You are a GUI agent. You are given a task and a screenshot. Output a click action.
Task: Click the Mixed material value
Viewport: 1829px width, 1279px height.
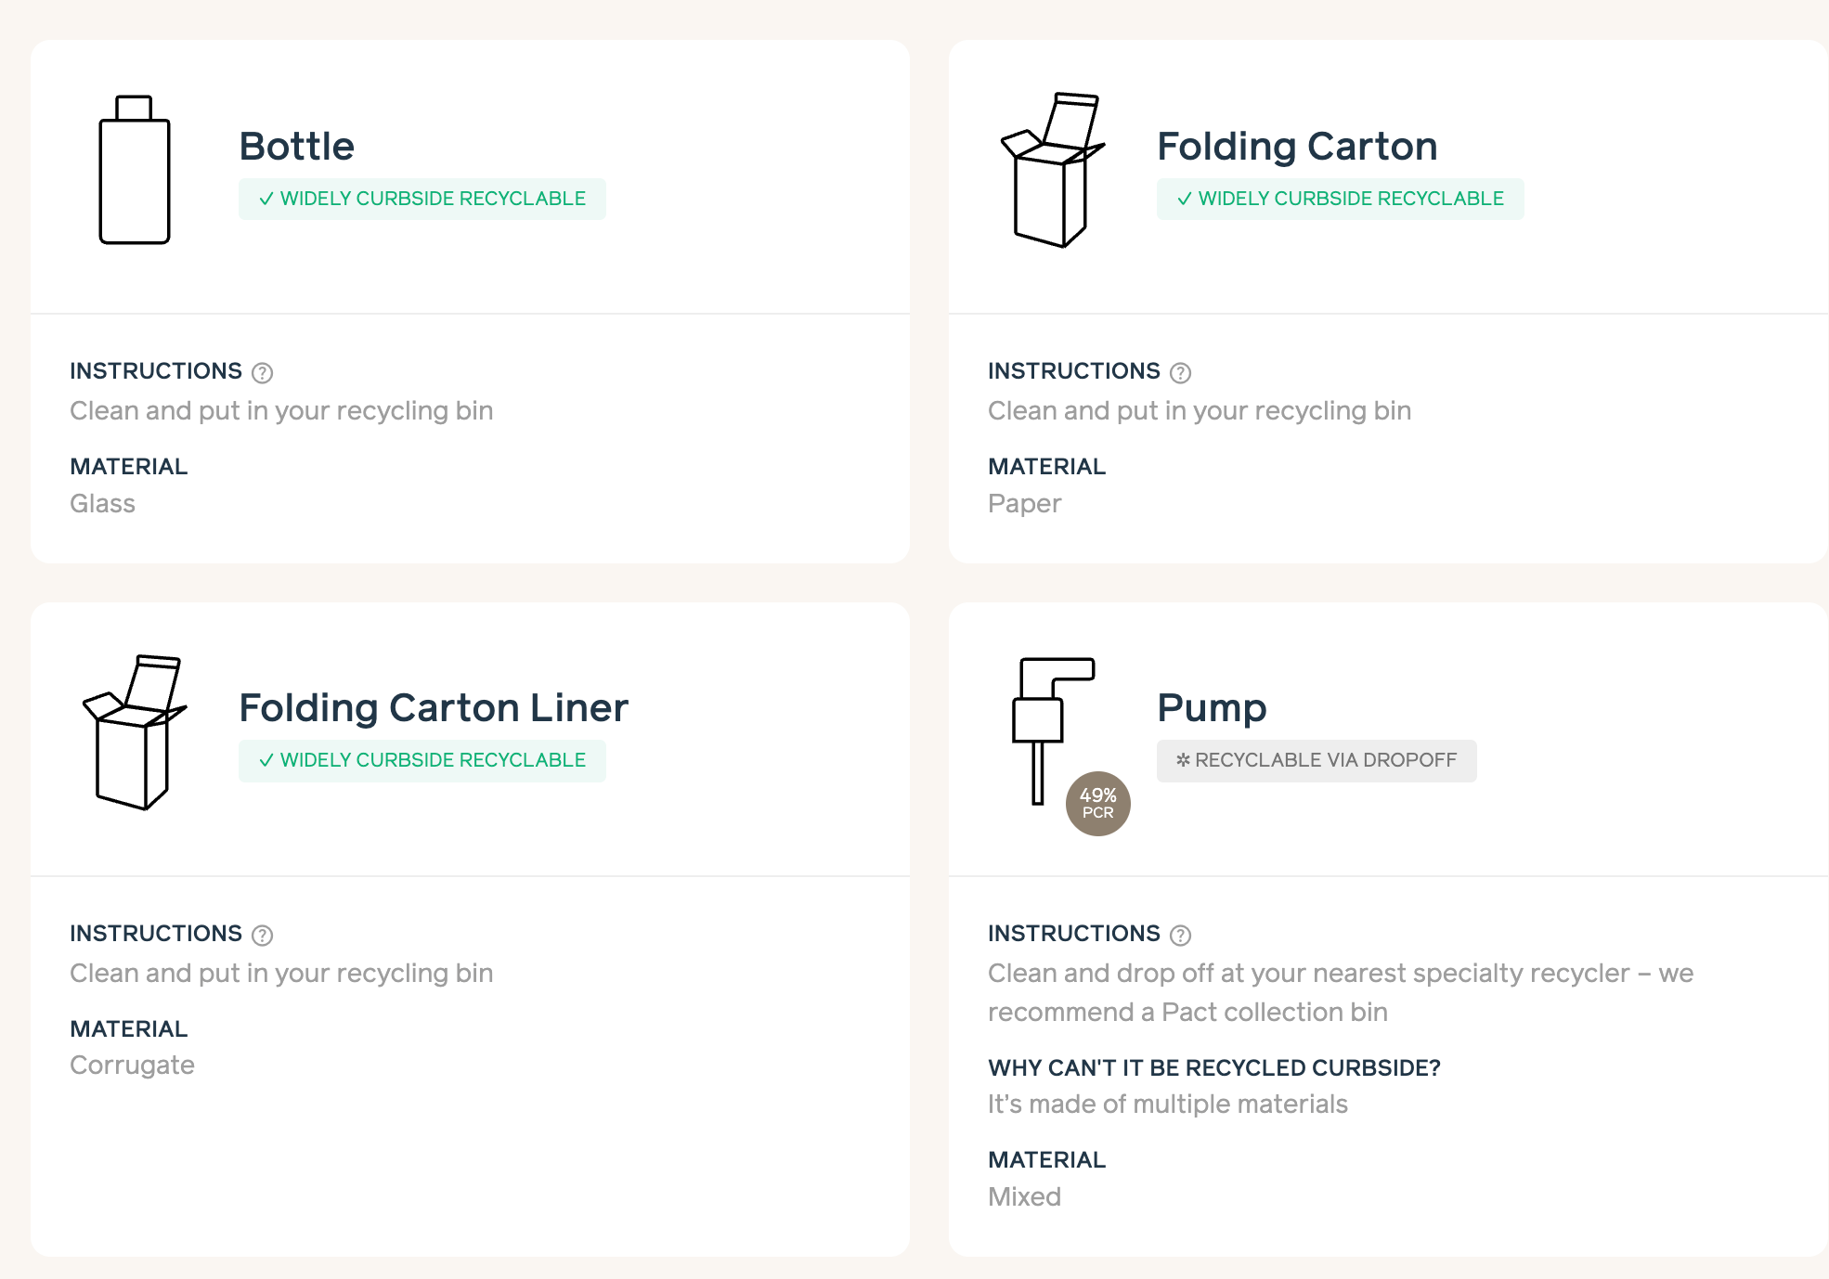[1024, 1196]
